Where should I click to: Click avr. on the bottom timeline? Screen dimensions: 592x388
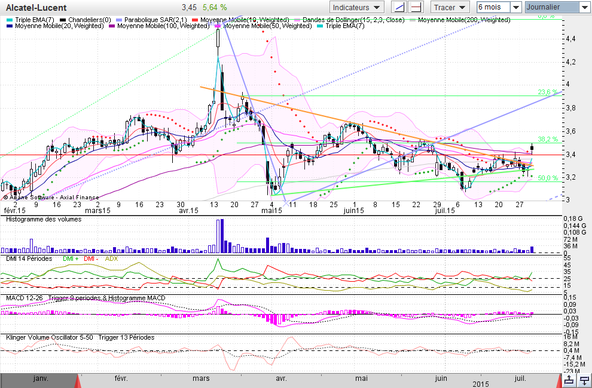(x=281, y=378)
